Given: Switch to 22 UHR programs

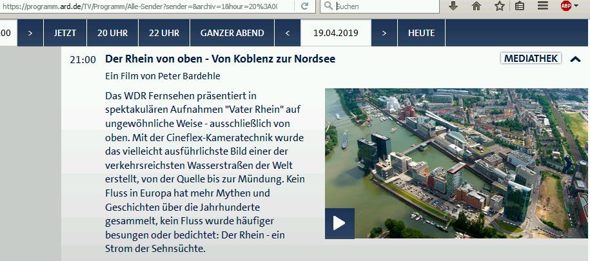Looking at the screenshot, I should pos(164,33).
